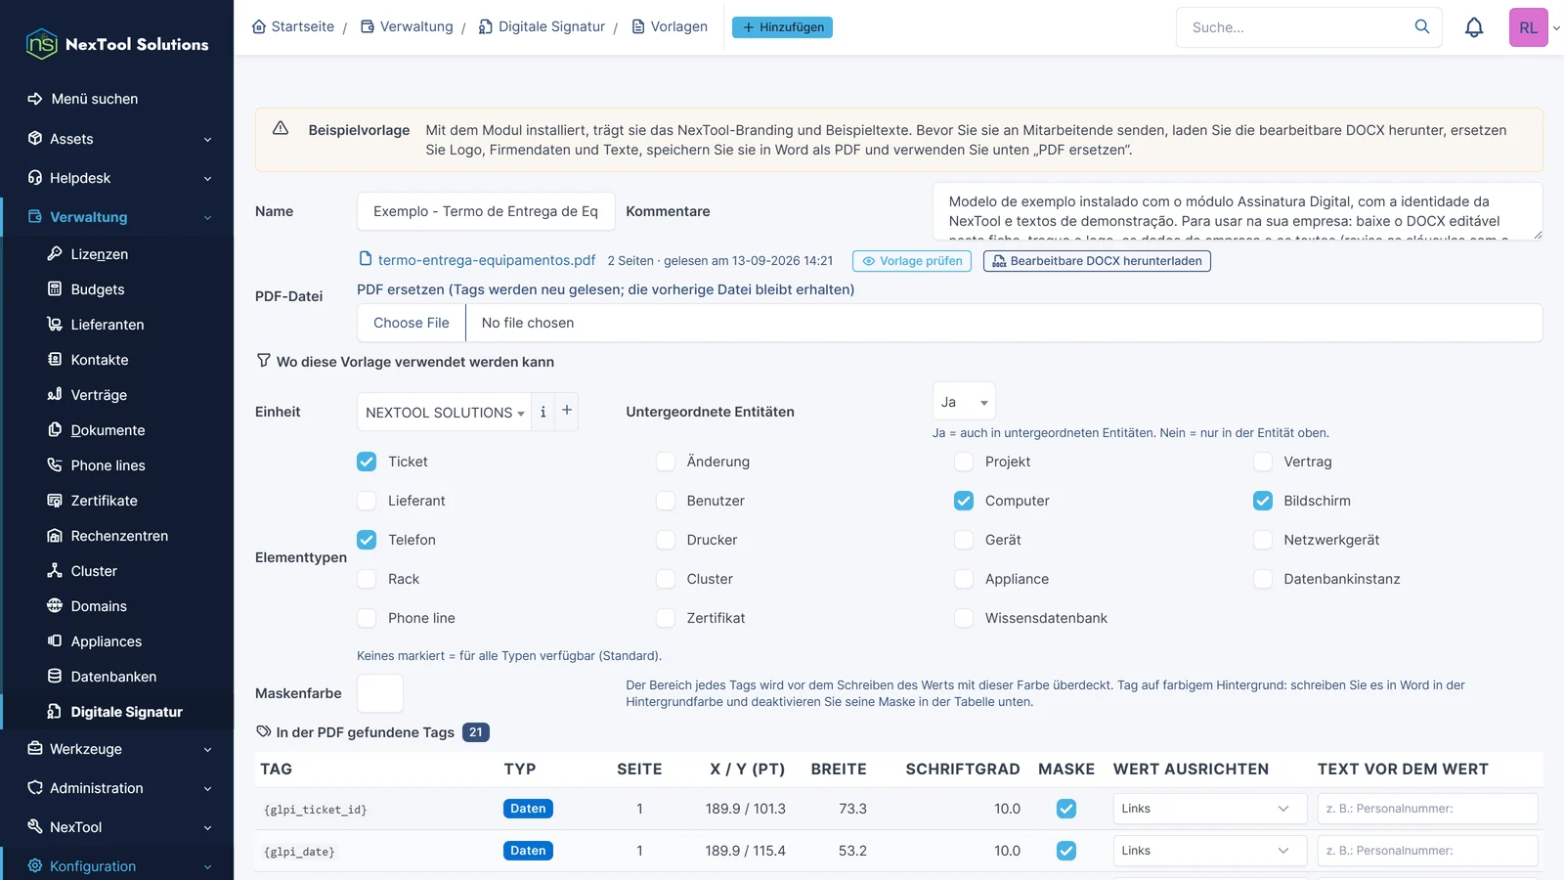Image resolution: width=1564 pixels, height=880 pixels.
Task: Click the Domains globe icon
Action: tap(55, 606)
